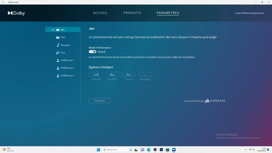Click the Jeu heading text

91,28
